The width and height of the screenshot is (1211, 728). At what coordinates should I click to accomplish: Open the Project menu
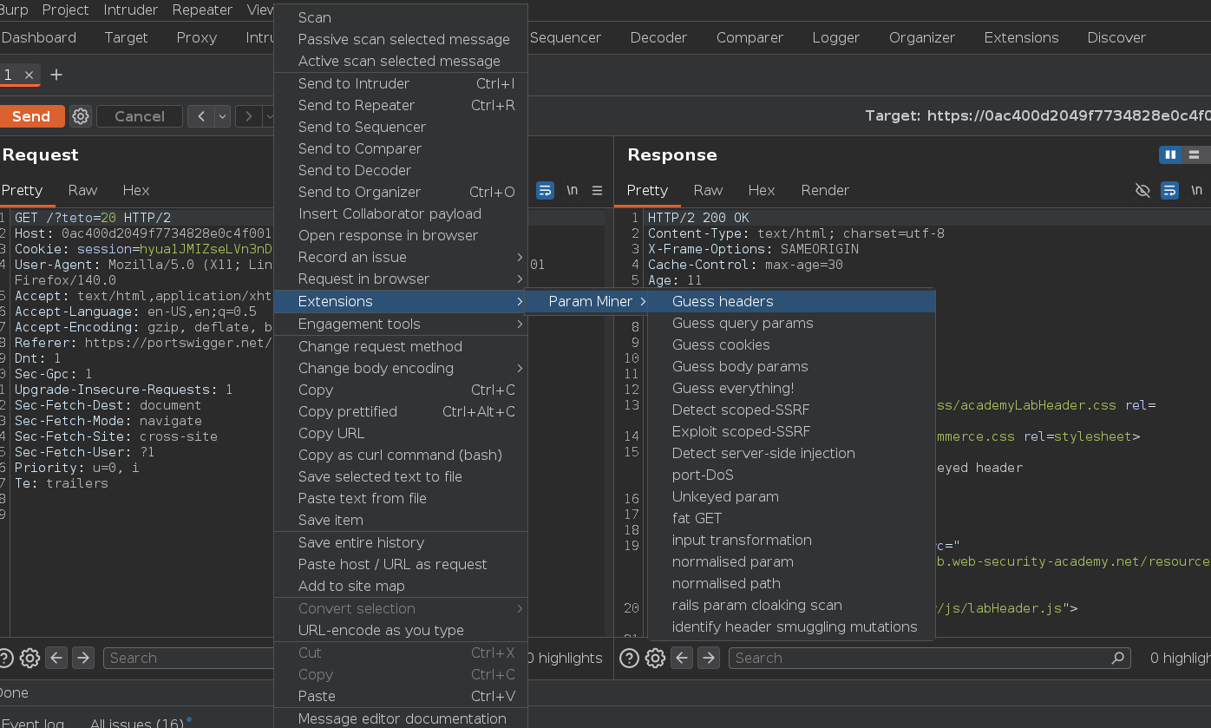point(66,10)
